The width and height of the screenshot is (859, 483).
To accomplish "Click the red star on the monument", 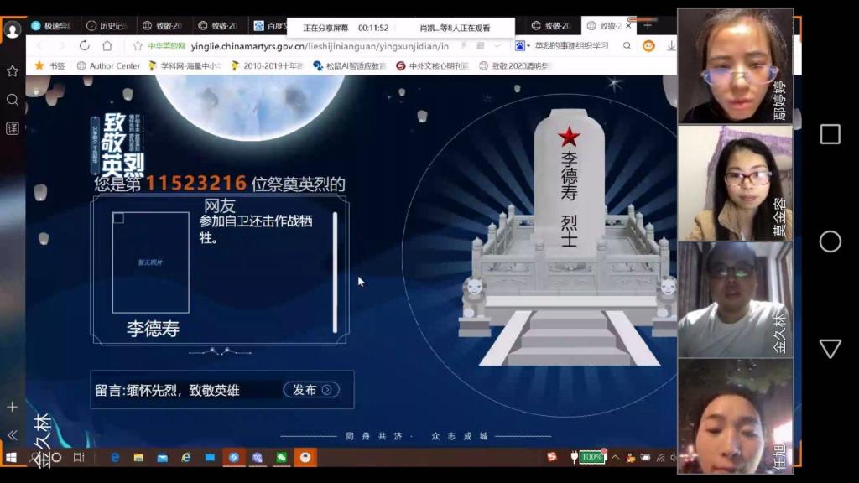I will [x=570, y=136].
